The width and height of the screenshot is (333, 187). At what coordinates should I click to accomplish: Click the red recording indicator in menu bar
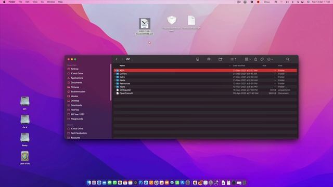(258, 2)
